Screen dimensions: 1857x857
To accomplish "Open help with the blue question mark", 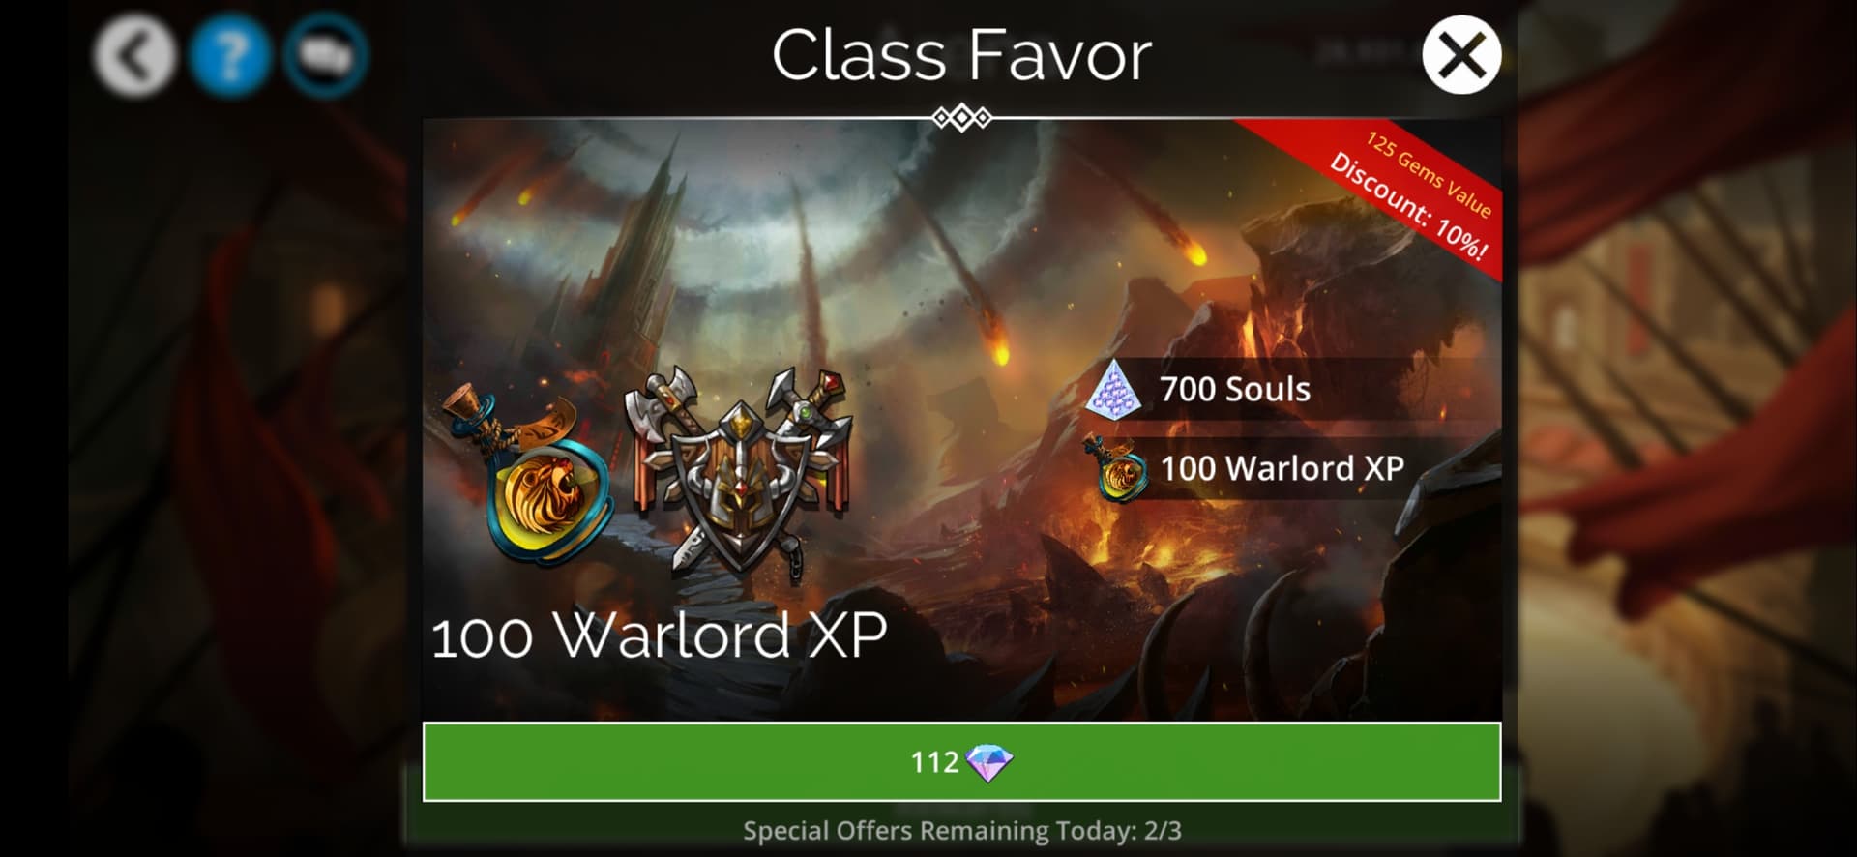I will tap(229, 56).
